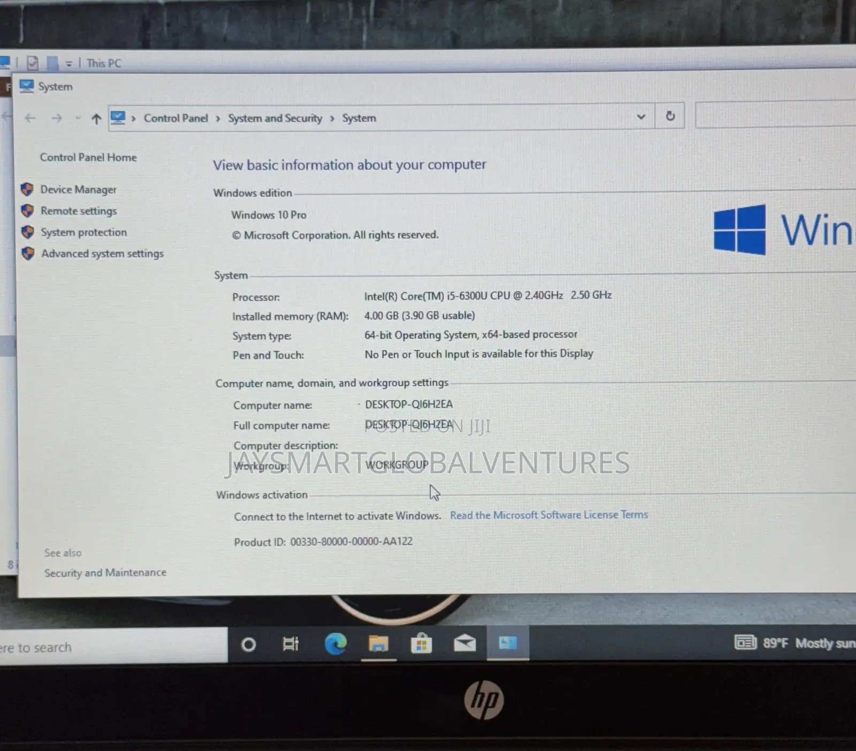Click the computer icon in address bar
856x751 pixels.
[x=118, y=117]
